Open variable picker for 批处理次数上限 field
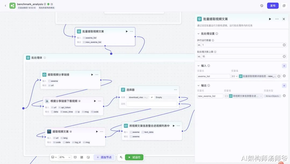This screenshot has width=290, height=164. pos(284,57)
